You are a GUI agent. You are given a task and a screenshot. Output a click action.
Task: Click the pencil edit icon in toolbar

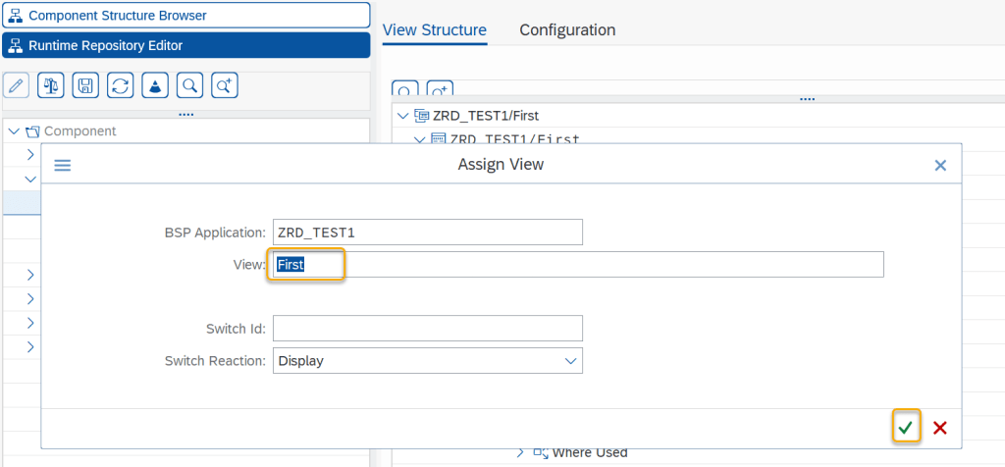click(x=16, y=85)
